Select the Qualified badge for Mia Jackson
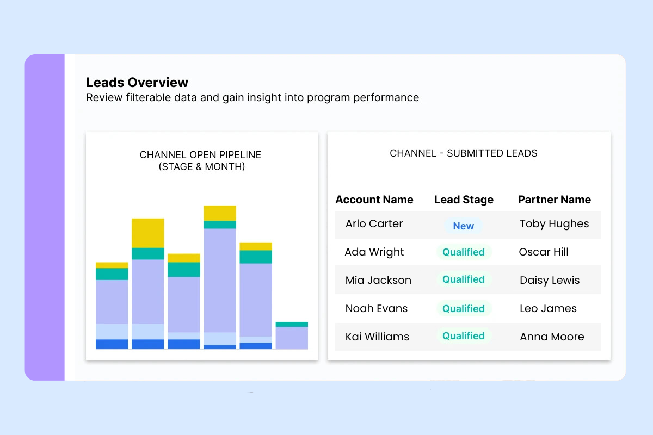Image resolution: width=653 pixels, height=435 pixels. [x=463, y=279]
